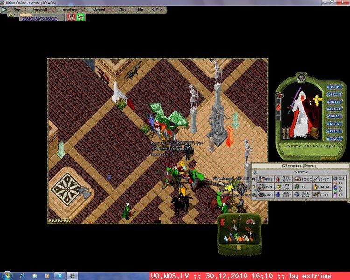Click the top equipment slot on the paperdoll
This screenshot has width=350, height=280.
279,95
